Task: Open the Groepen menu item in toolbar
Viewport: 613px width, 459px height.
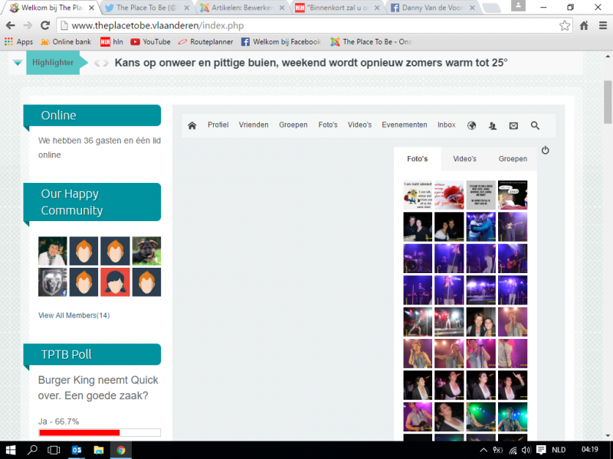Action: point(293,125)
